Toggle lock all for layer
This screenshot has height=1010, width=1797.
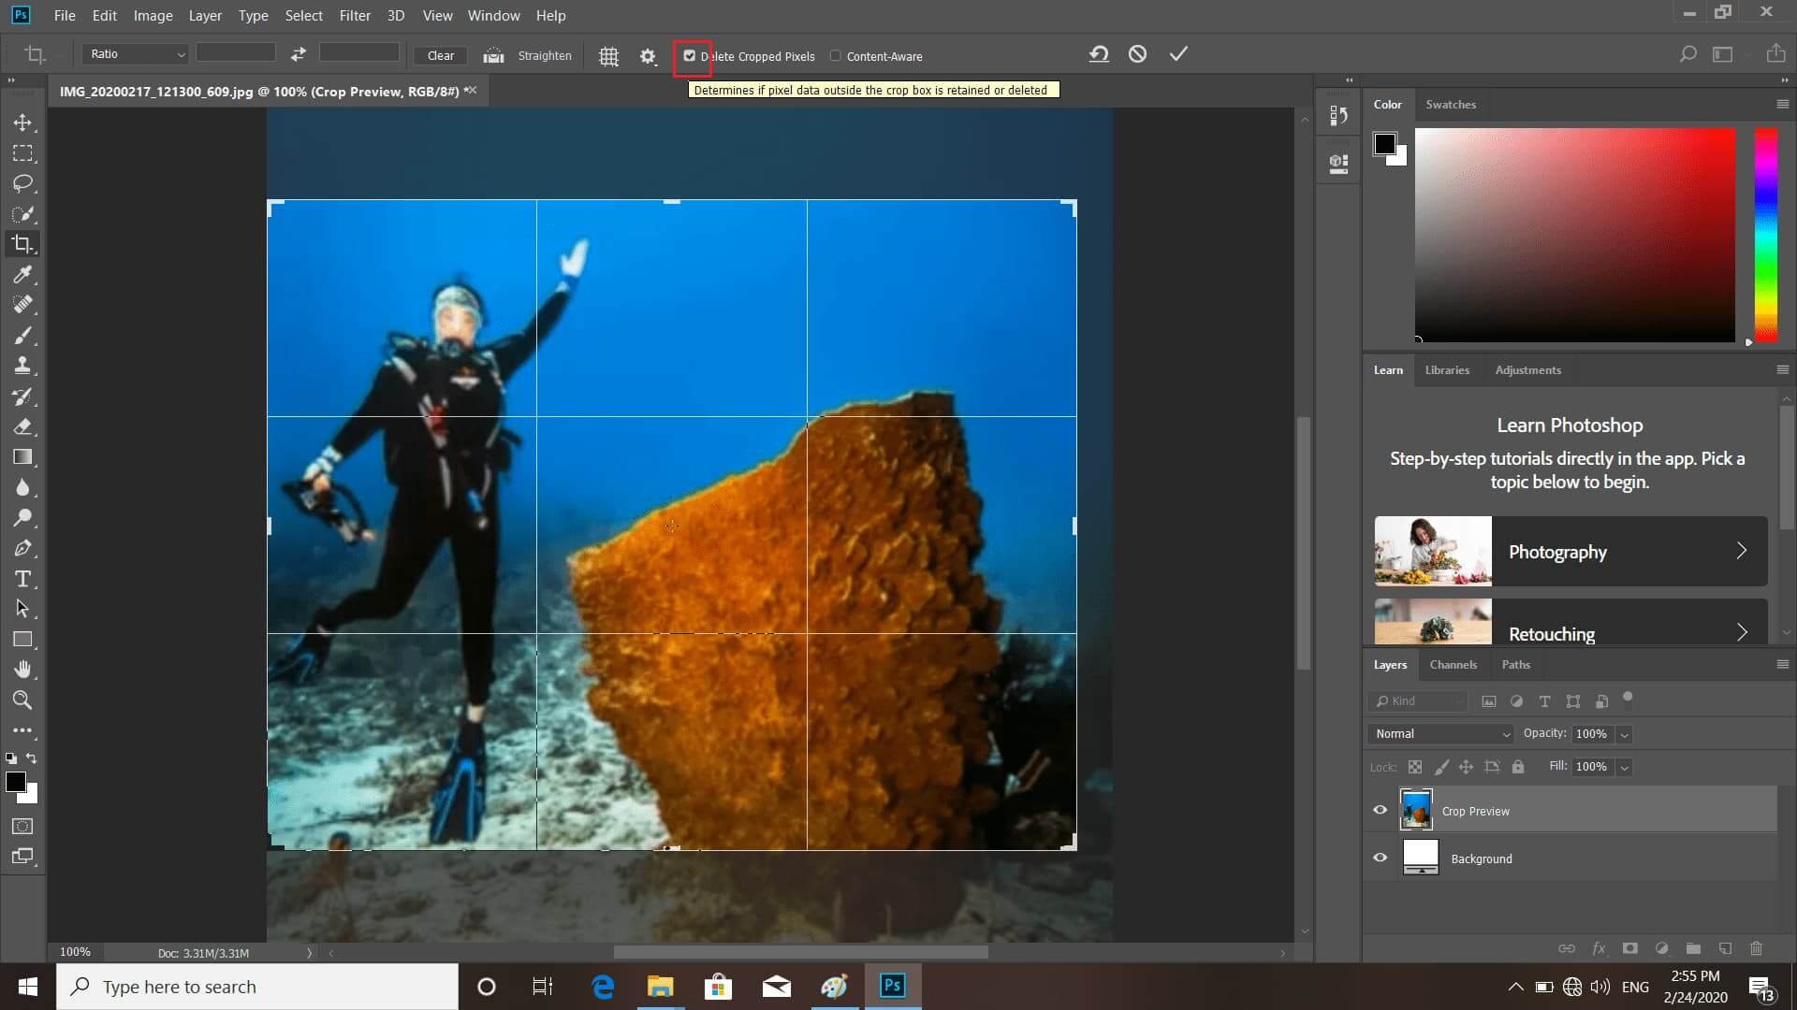[1518, 767]
